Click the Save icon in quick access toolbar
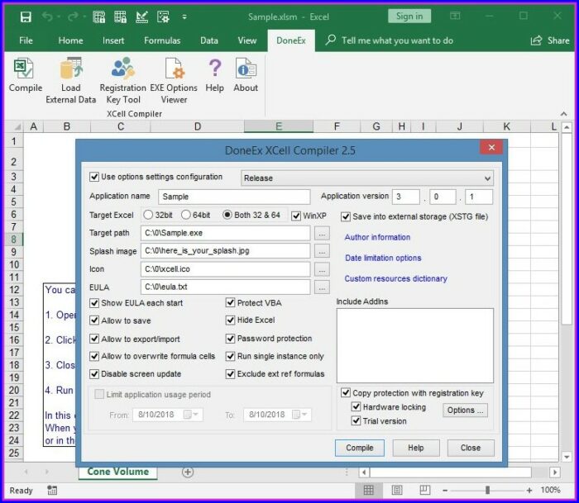Viewport: 579px width, 503px height. point(26,17)
